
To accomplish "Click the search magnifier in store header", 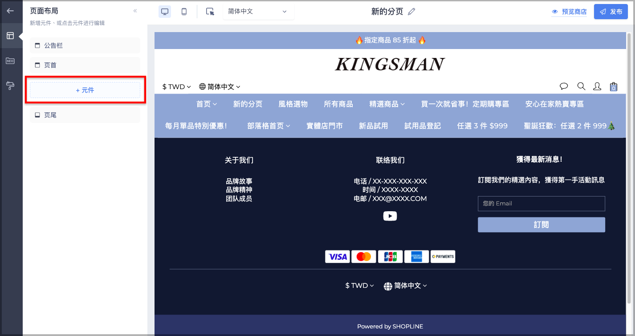I will coord(581,86).
